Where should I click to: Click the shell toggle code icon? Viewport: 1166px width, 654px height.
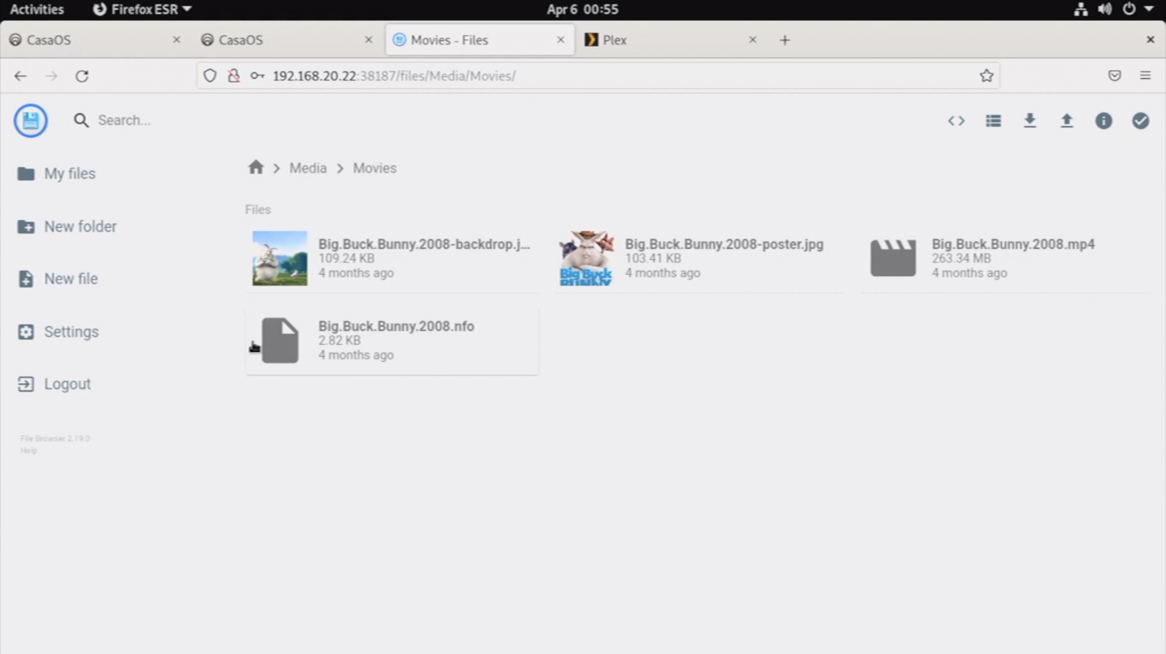[x=956, y=121]
